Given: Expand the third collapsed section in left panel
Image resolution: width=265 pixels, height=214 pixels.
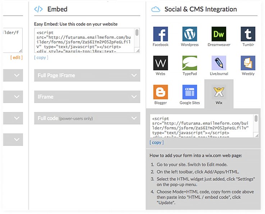Looking at the screenshot, I should pyautogui.click(x=13, y=118).
